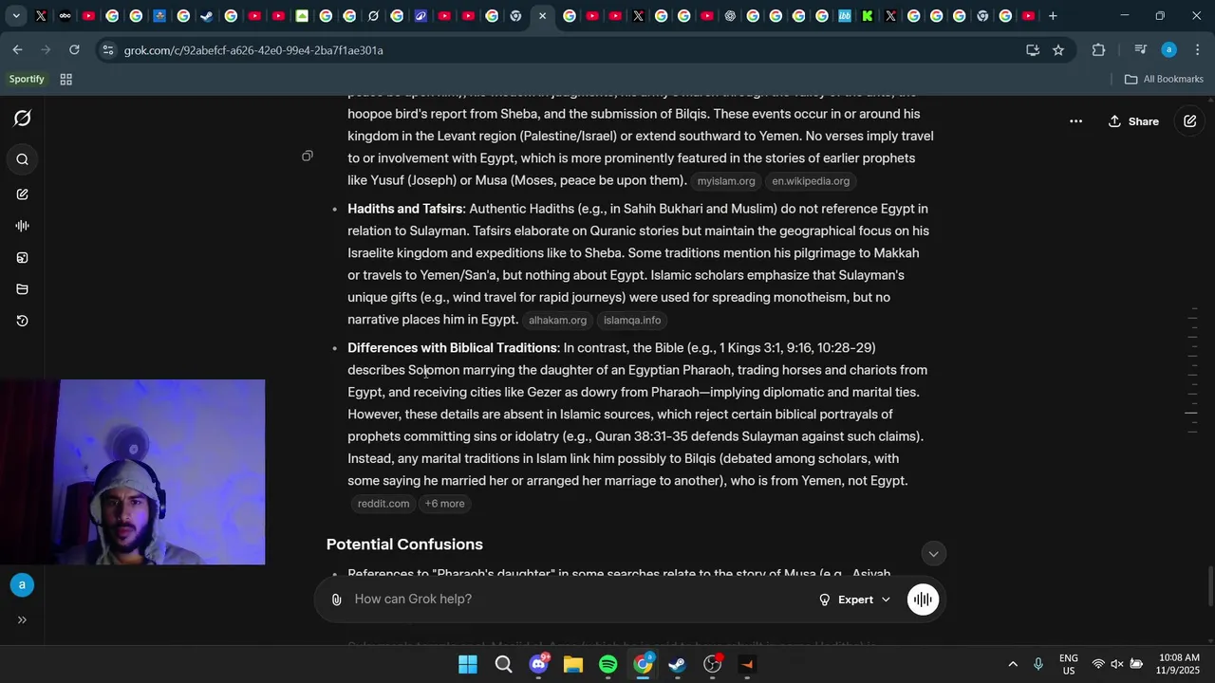Jump to bottom with the down-chevron button

pyautogui.click(x=933, y=554)
